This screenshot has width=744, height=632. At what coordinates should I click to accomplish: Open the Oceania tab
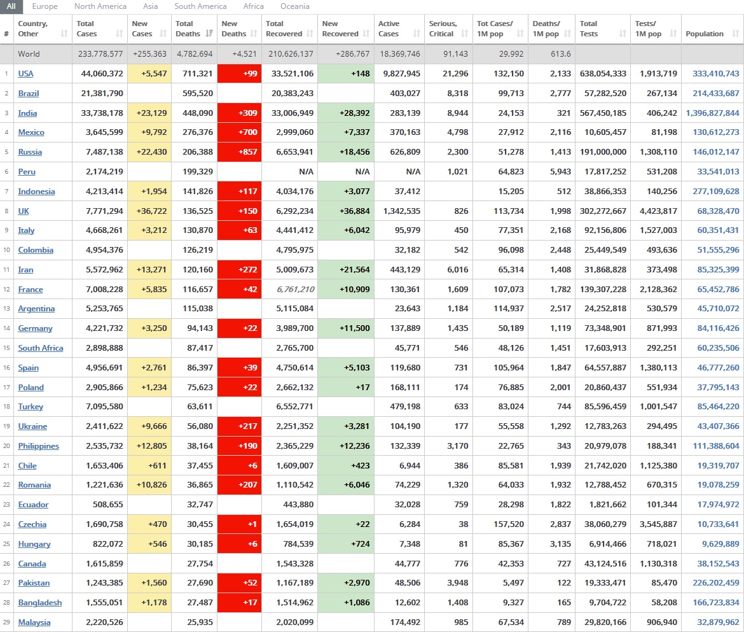coord(294,6)
